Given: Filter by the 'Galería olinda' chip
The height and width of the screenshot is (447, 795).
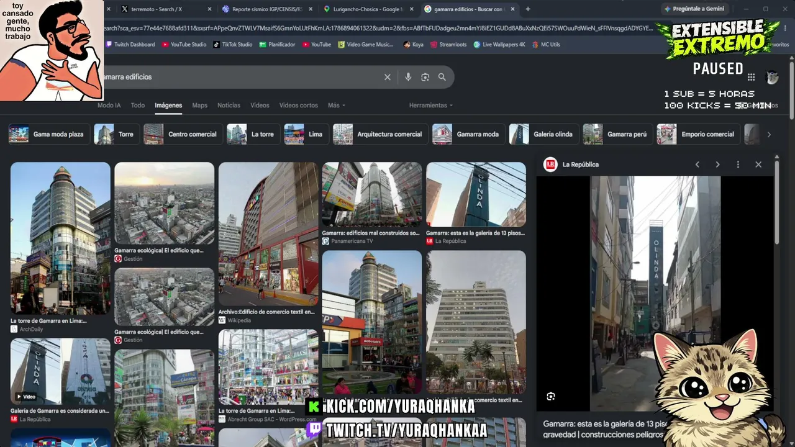Looking at the screenshot, I should coord(543,134).
